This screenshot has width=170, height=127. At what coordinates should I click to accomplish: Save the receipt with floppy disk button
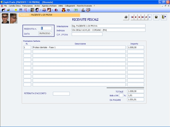click(x=156, y=17)
